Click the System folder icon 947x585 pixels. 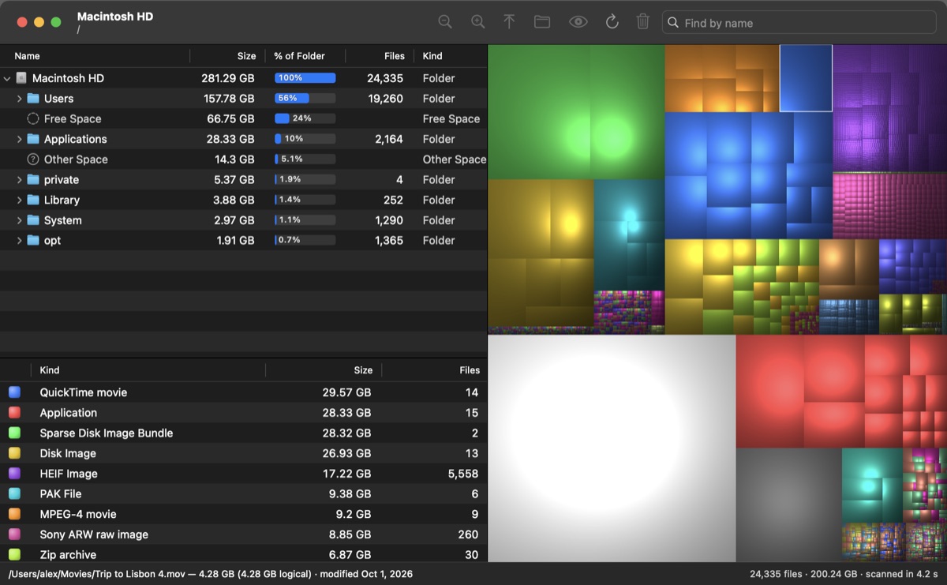(33, 220)
